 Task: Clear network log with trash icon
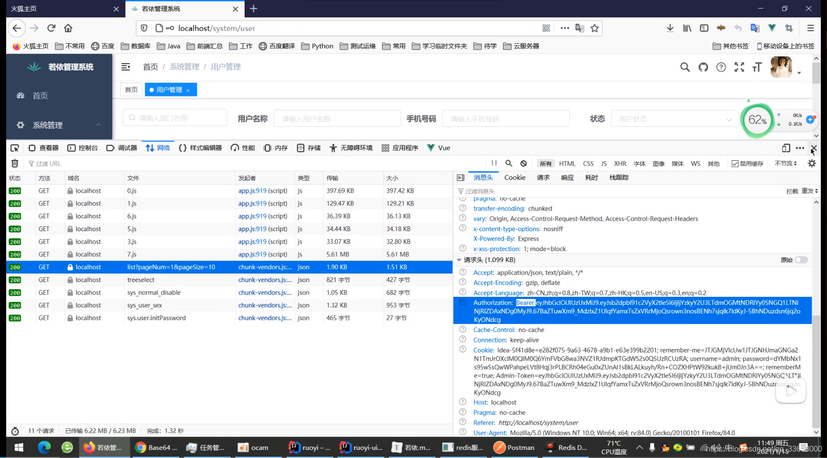[x=15, y=164]
